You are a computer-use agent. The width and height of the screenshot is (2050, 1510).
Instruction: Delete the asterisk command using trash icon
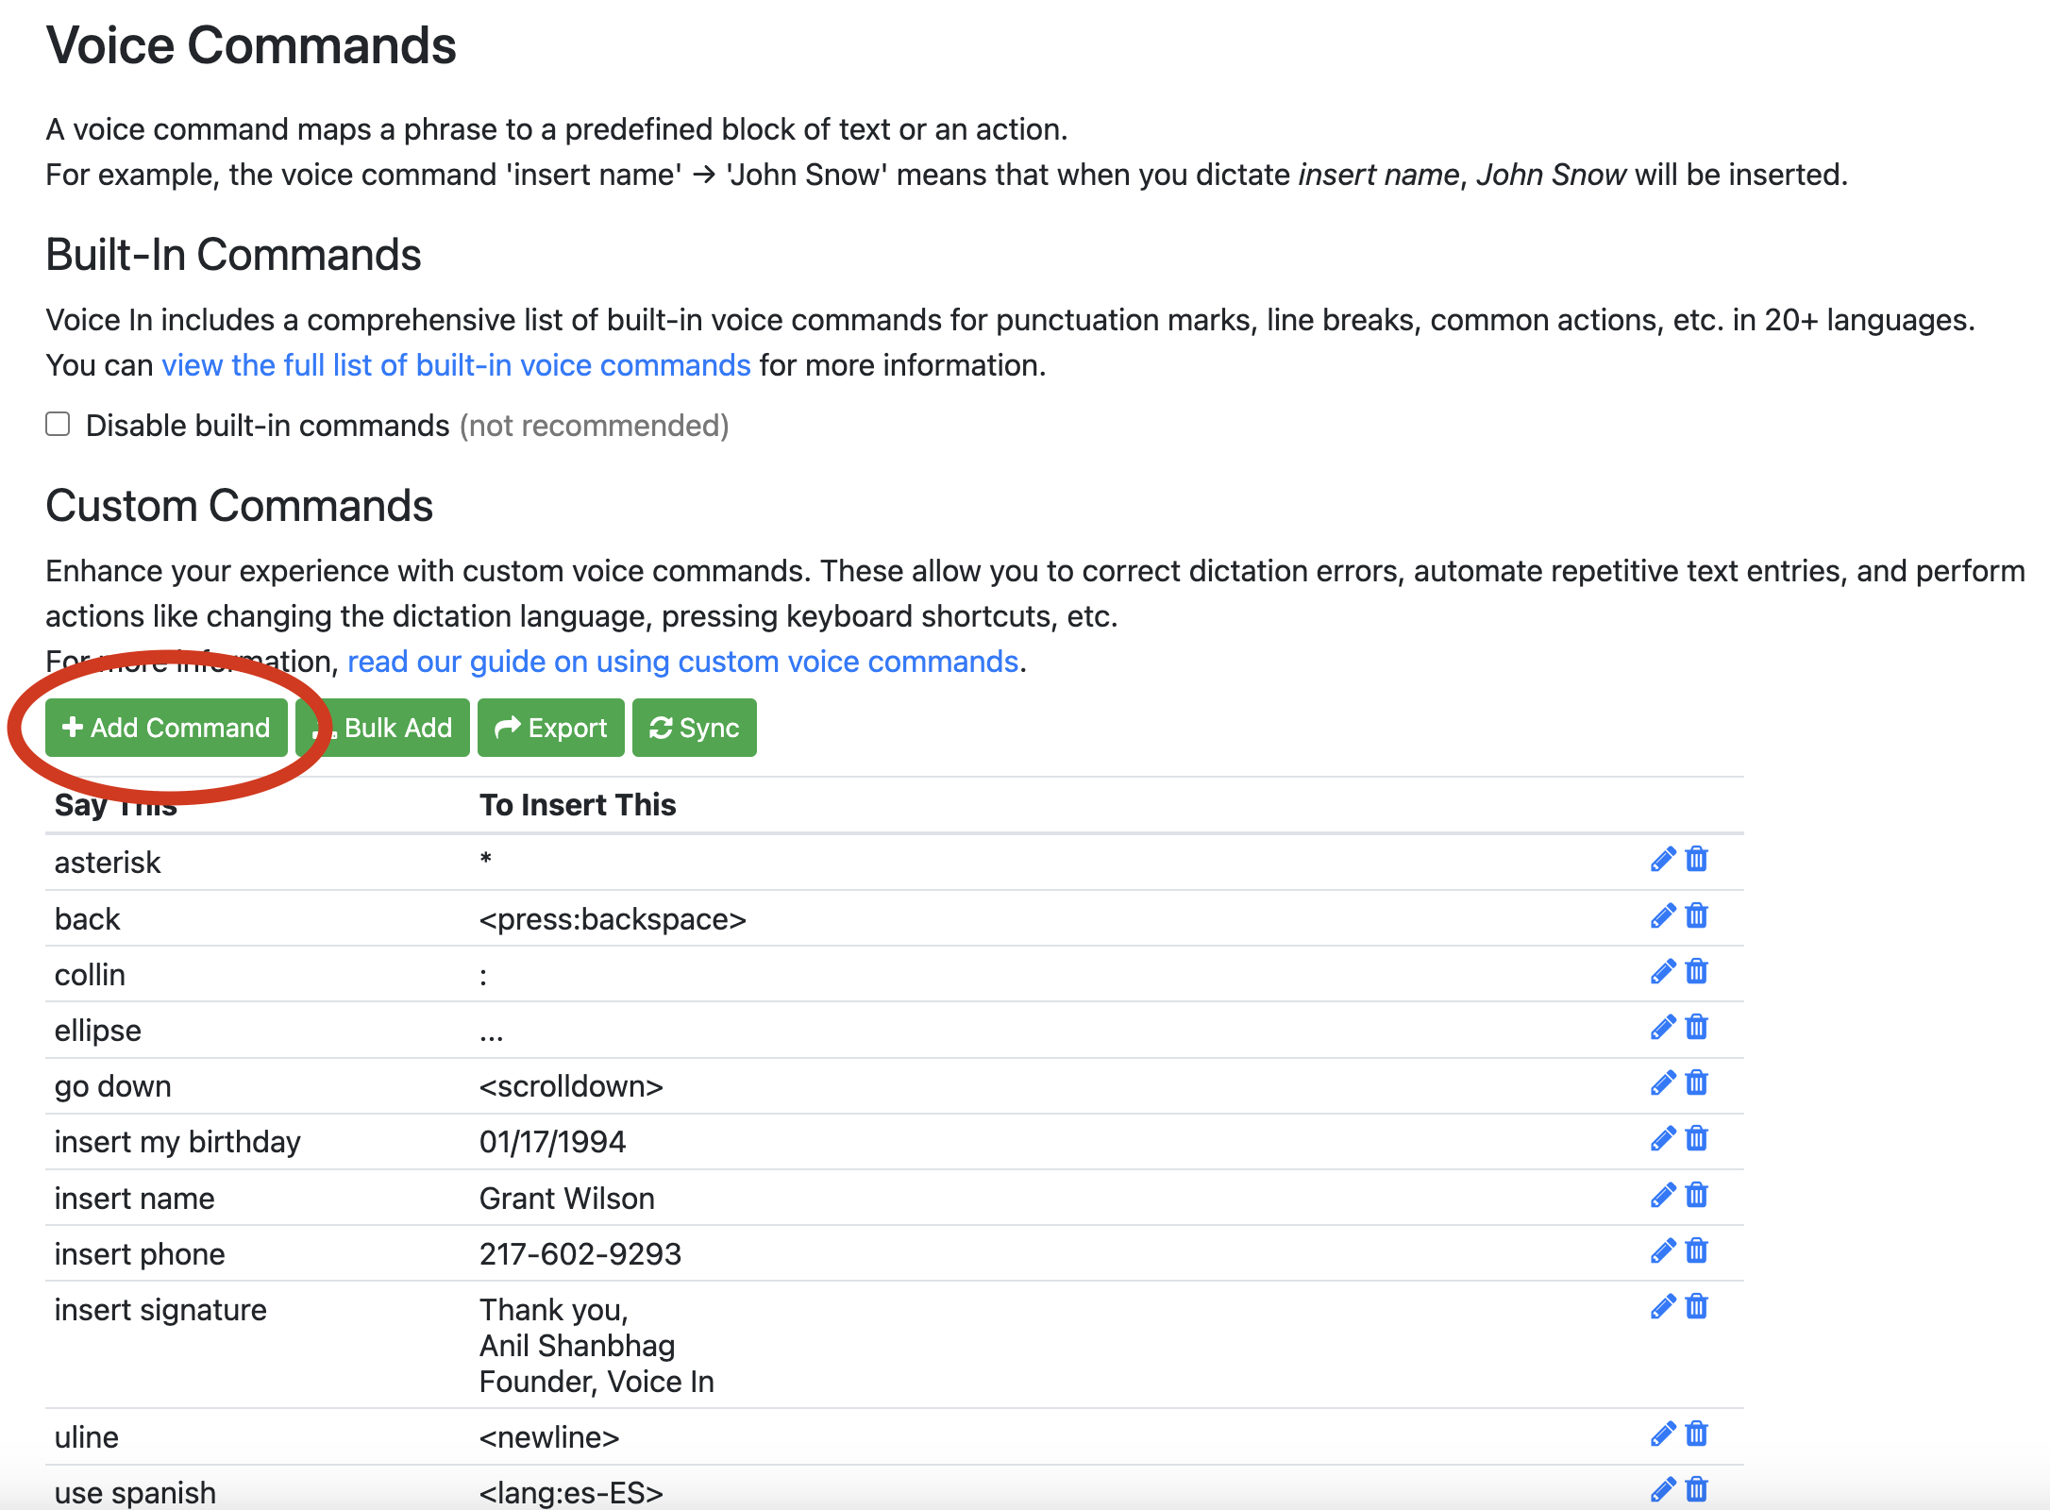pyautogui.click(x=1697, y=860)
